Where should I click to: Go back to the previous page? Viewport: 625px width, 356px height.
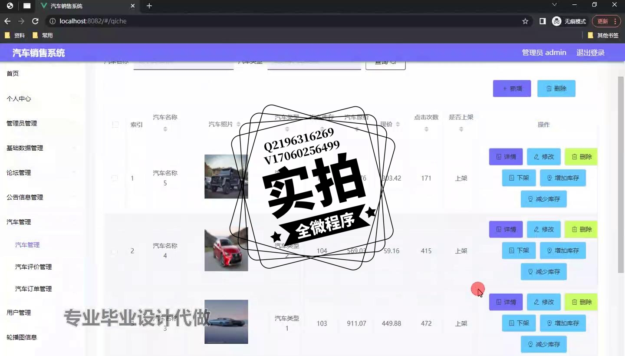tap(7, 21)
